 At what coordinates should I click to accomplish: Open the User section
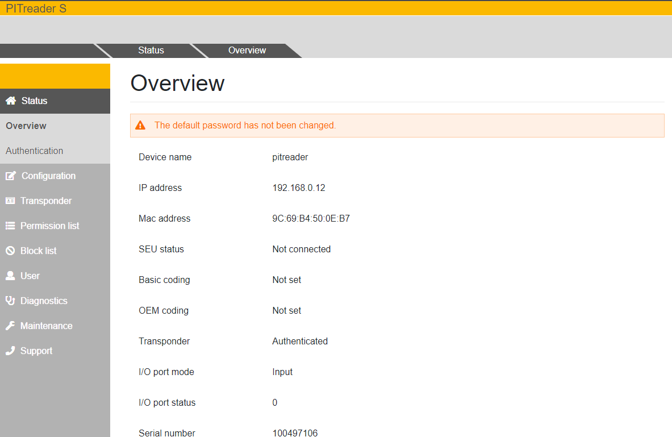[55, 276]
